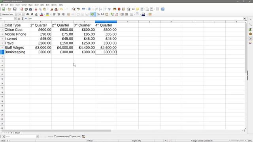Click the horizontal scrollbar

(57, 131)
